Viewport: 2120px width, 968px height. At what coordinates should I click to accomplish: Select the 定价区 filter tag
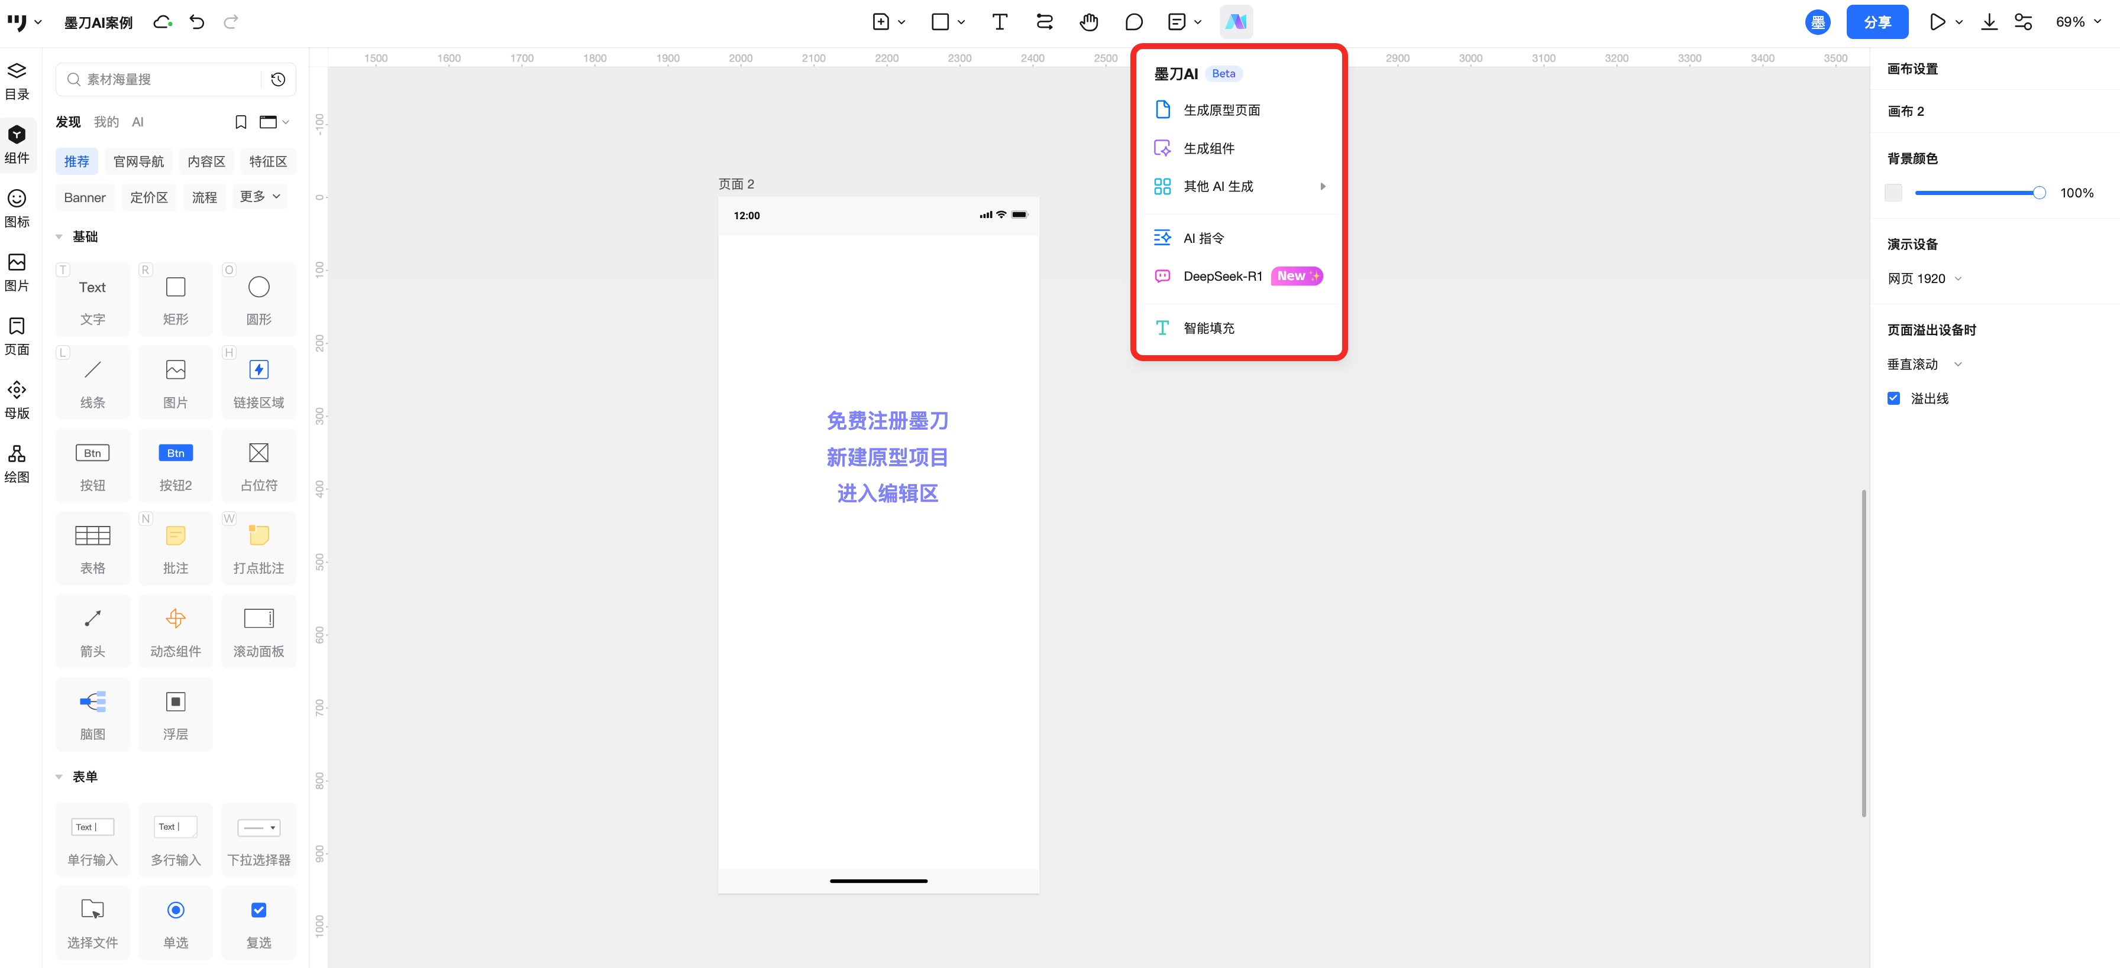click(x=149, y=197)
